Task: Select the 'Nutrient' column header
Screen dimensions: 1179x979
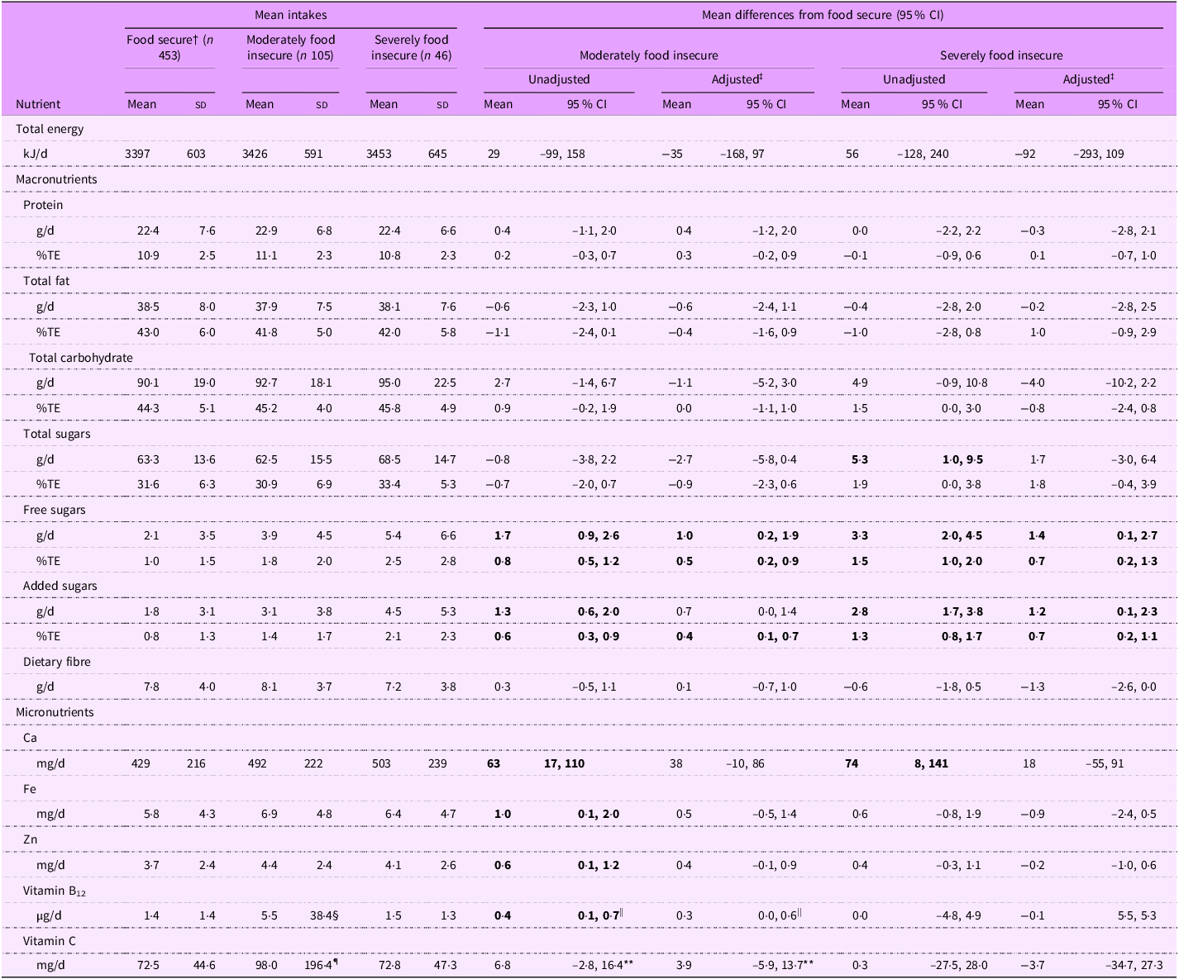Action: tap(39, 104)
